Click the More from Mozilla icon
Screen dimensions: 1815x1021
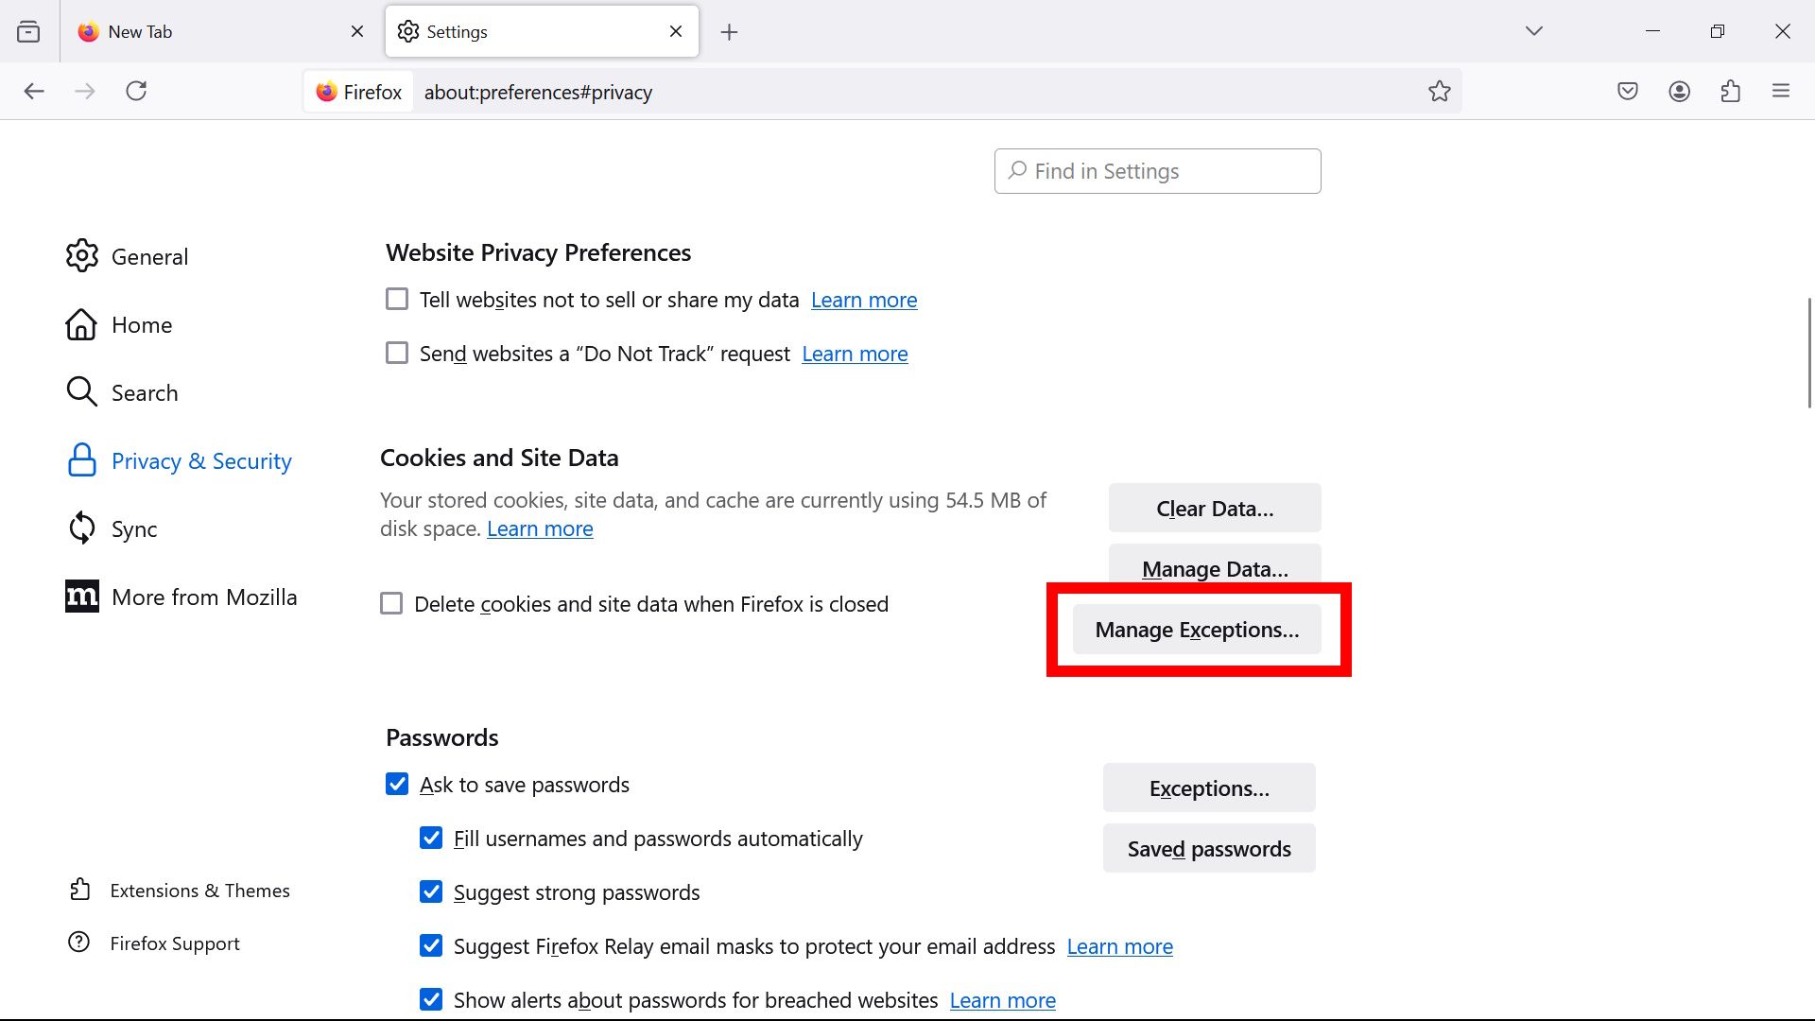82,597
